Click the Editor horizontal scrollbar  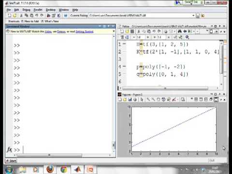pos(165,88)
